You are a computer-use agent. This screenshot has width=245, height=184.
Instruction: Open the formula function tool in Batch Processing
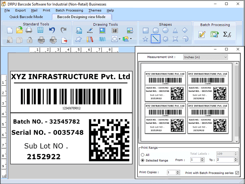[x=228, y=34]
